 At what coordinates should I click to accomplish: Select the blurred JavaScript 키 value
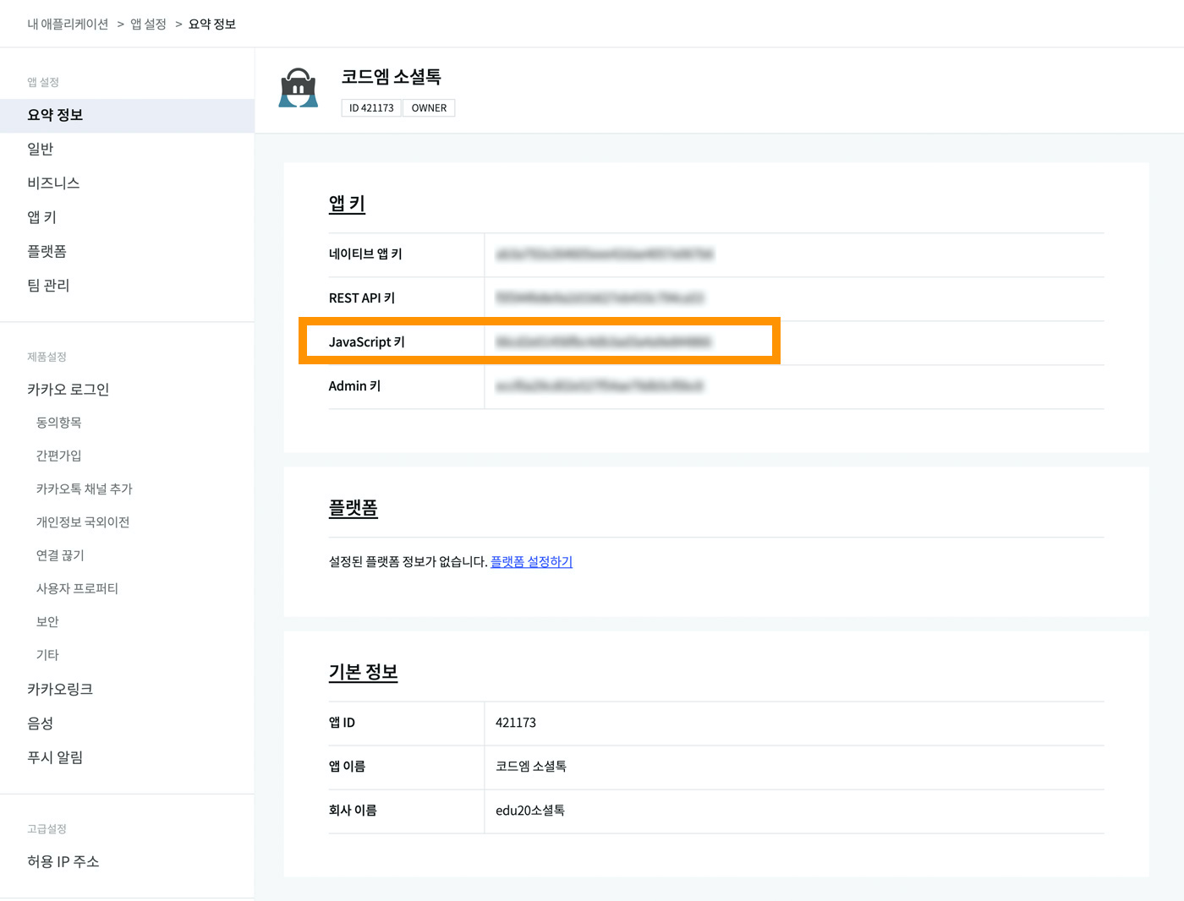coord(604,341)
